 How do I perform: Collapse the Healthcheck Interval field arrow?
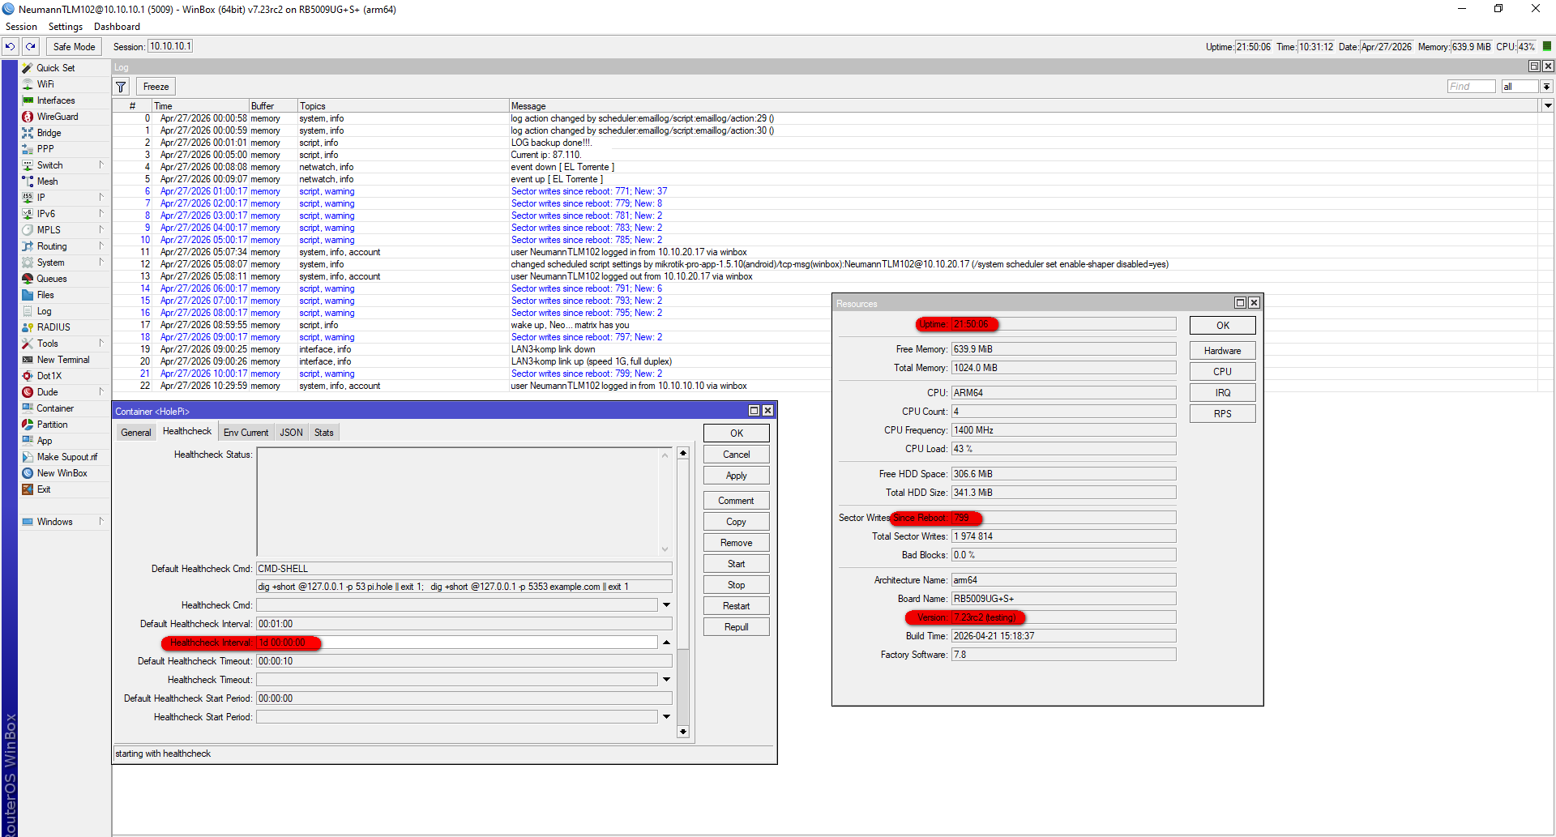tap(666, 643)
